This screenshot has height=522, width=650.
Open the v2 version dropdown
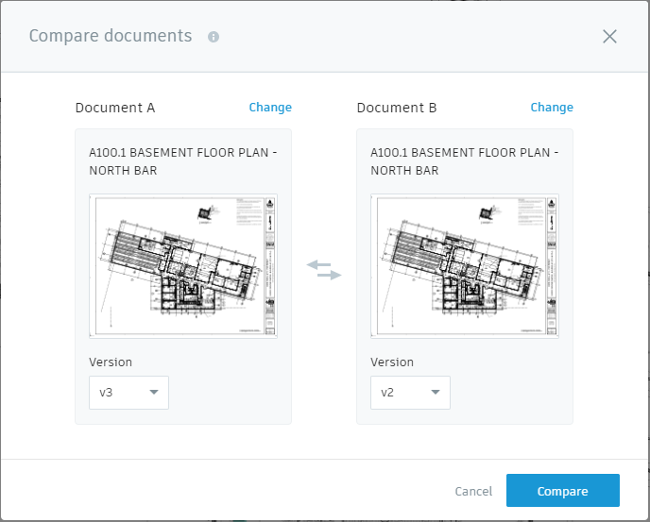[410, 393]
